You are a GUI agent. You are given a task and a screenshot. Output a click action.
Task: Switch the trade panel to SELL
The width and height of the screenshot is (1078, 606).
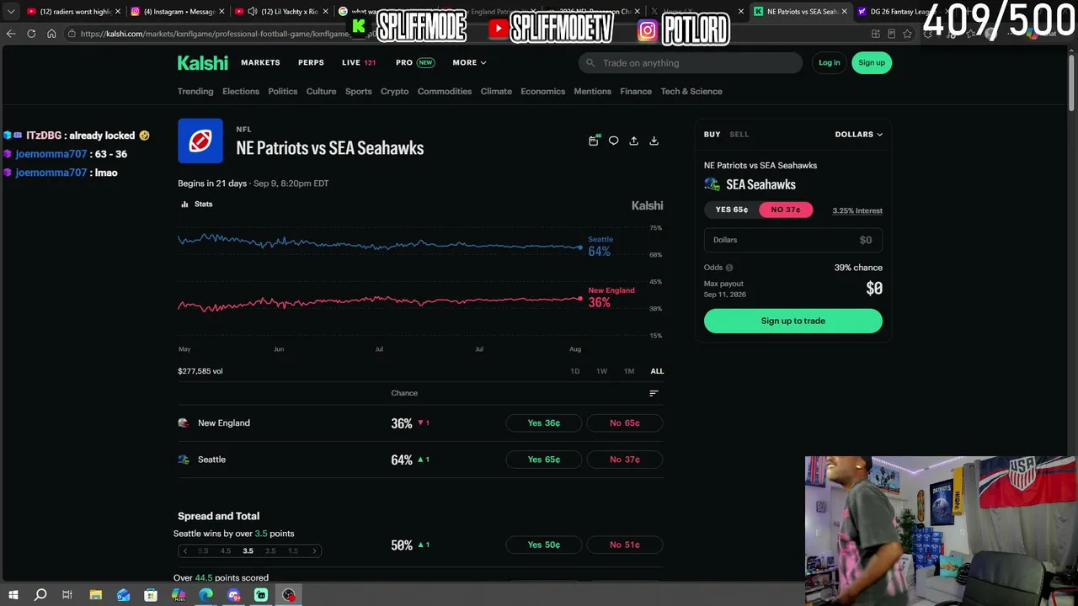pyautogui.click(x=739, y=134)
